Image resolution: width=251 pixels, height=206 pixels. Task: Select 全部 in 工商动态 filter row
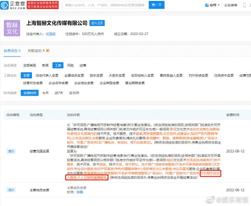coord(26,76)
